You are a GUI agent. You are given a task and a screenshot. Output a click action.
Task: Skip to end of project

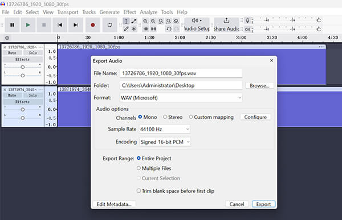coord(76,25)
